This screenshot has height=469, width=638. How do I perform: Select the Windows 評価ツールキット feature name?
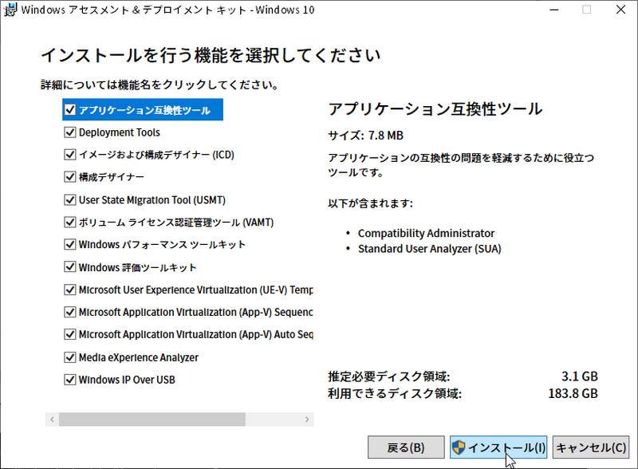tap(137, 267)
